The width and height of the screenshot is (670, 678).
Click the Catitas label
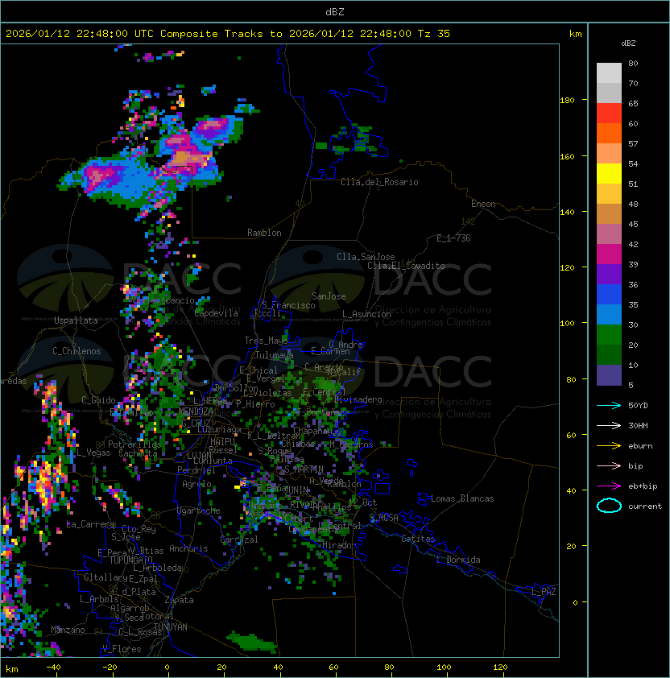(418, 539)
